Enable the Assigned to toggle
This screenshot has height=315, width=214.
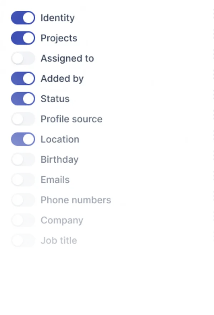pyautogui.click(x=23, y=58)
